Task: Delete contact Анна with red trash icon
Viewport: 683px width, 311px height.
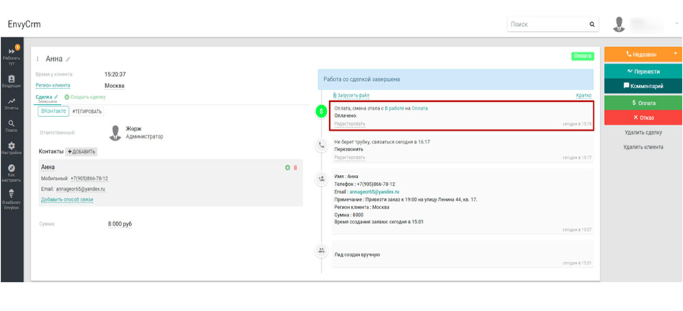Action: (x=296, y=167)
